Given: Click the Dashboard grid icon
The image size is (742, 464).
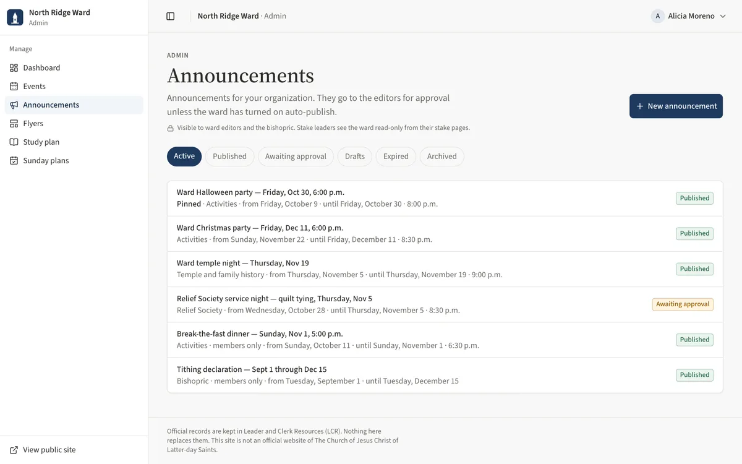Looking at the screenshot, I should 14,68.
